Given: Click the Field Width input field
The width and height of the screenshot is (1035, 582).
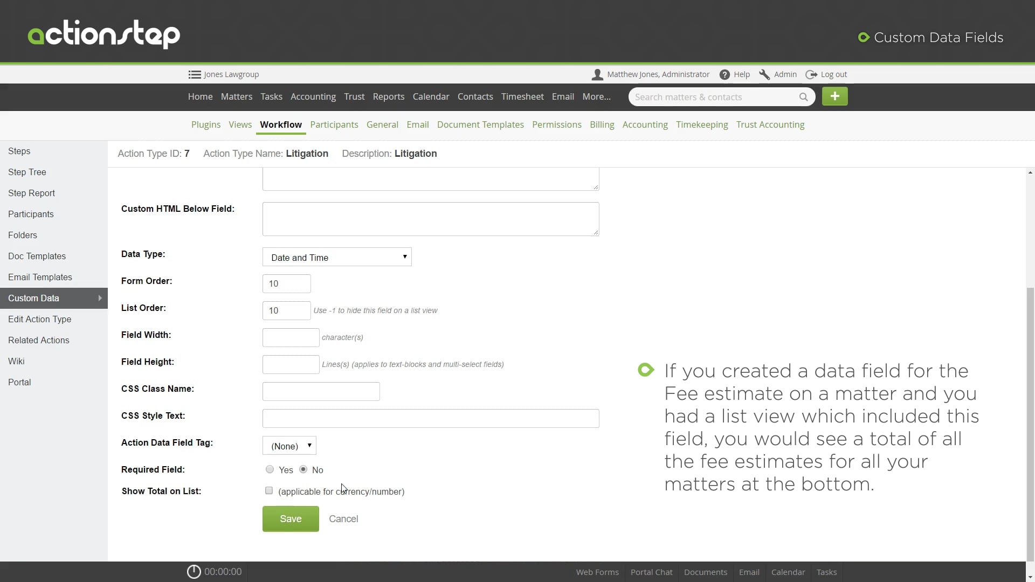Looking at the screenshot, I should coord(291,338).
